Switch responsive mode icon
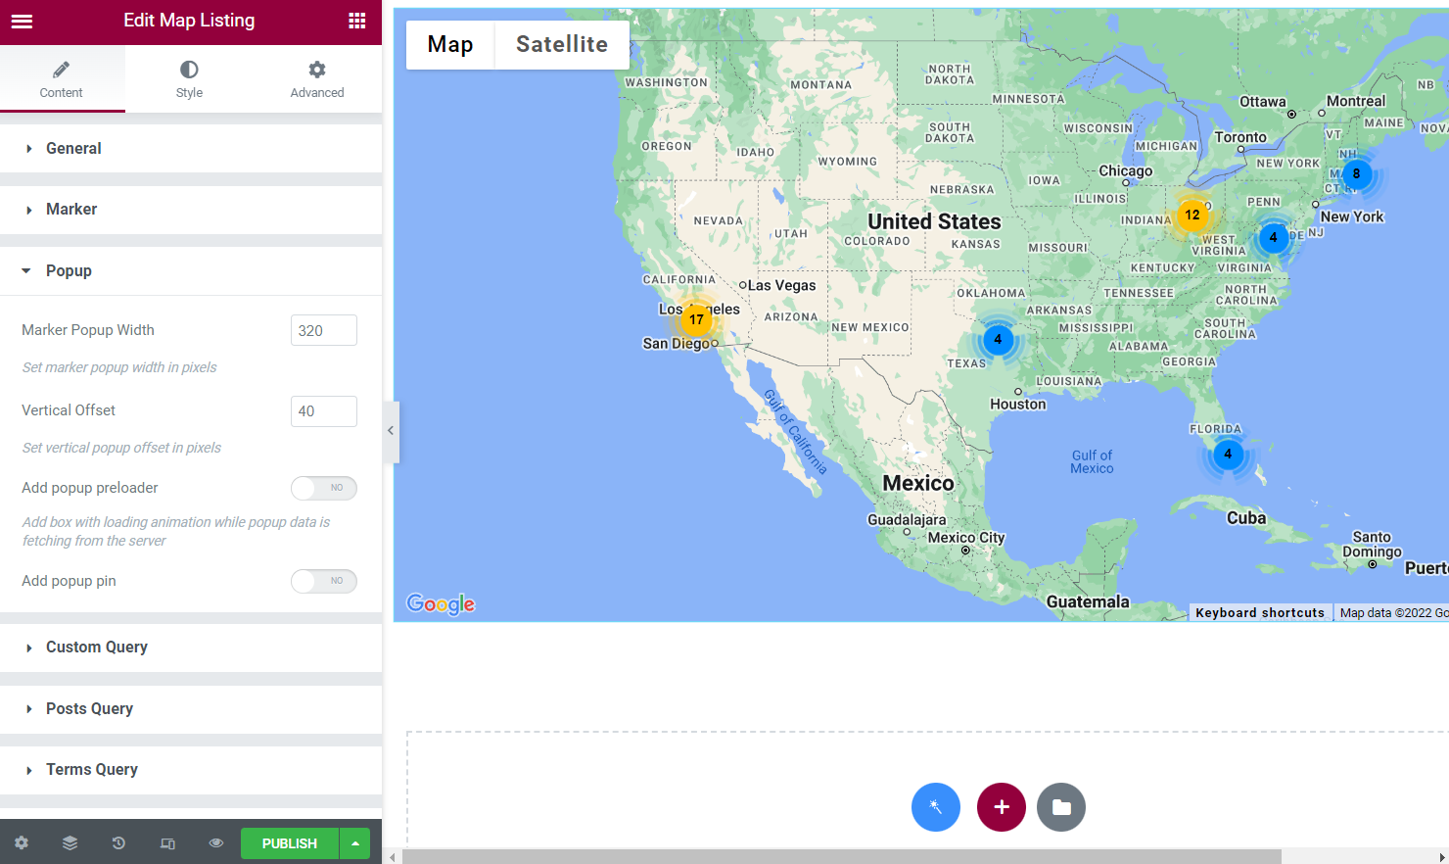1449x864 pixels. point(167,842)
